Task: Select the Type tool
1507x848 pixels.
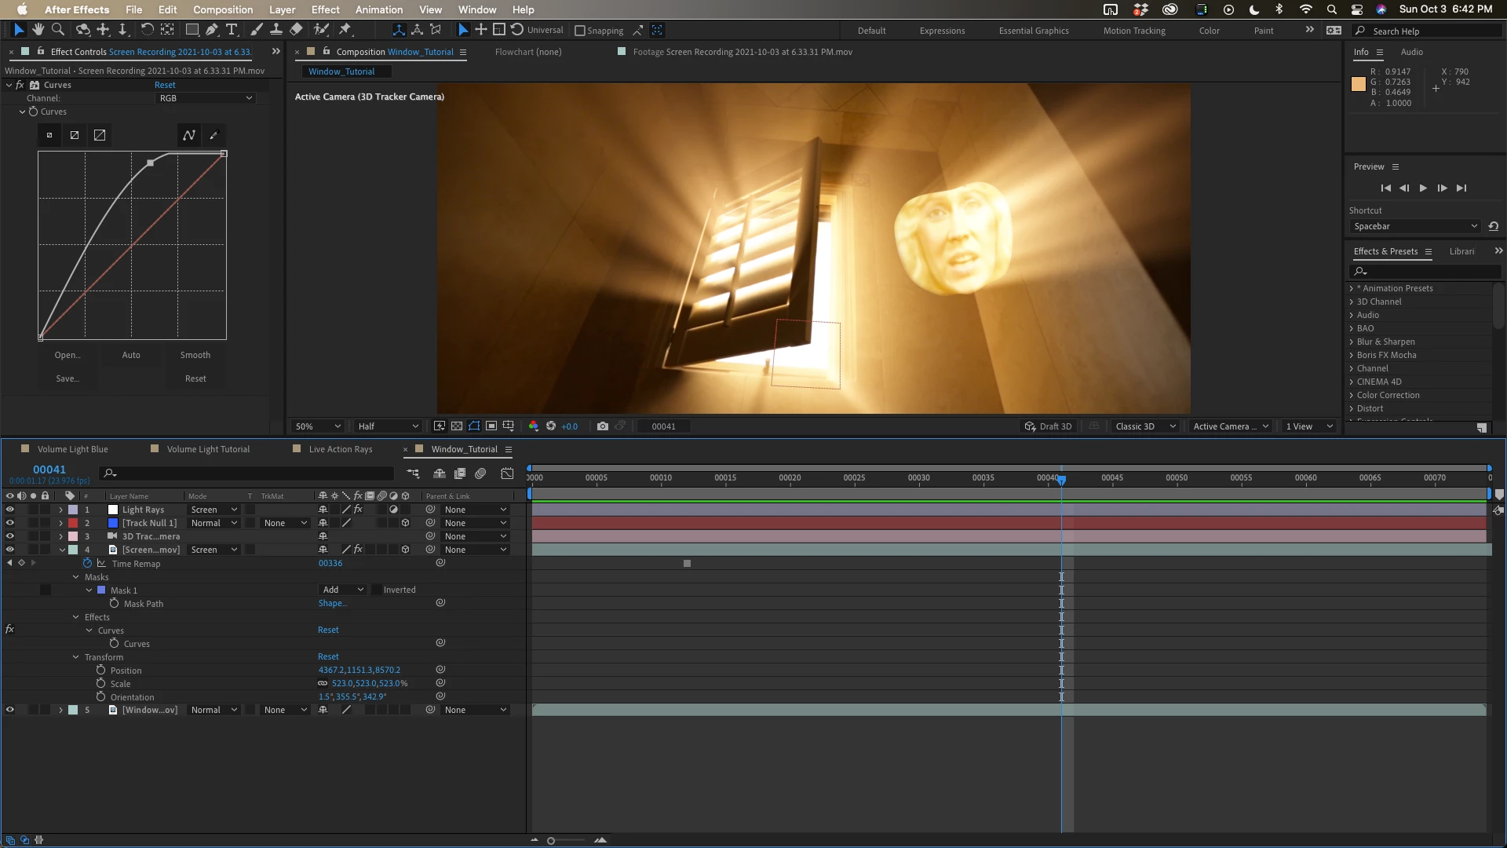Action: [x=232, y=30]
